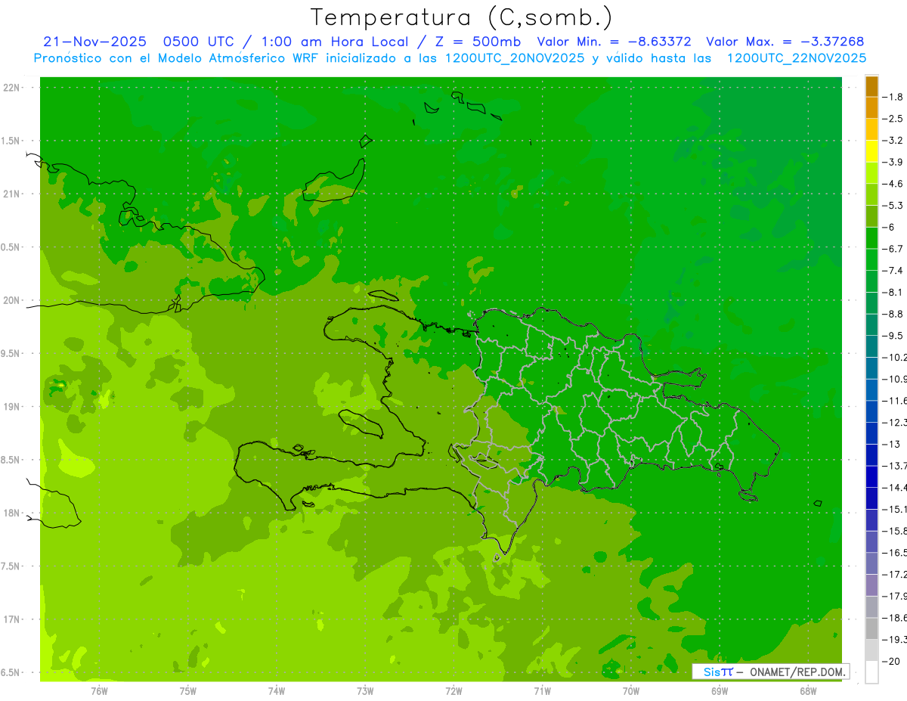Click the -1.8 legend value

tap(893, 97)
